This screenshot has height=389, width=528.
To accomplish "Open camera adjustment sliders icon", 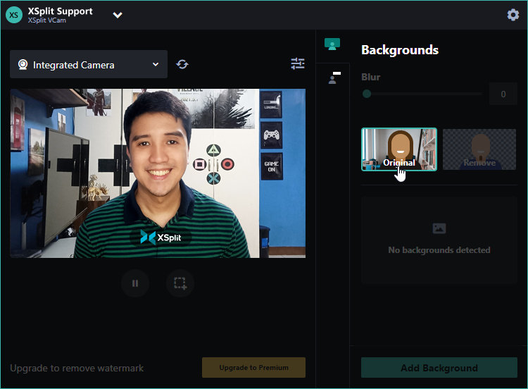I will tap(298, 64).
